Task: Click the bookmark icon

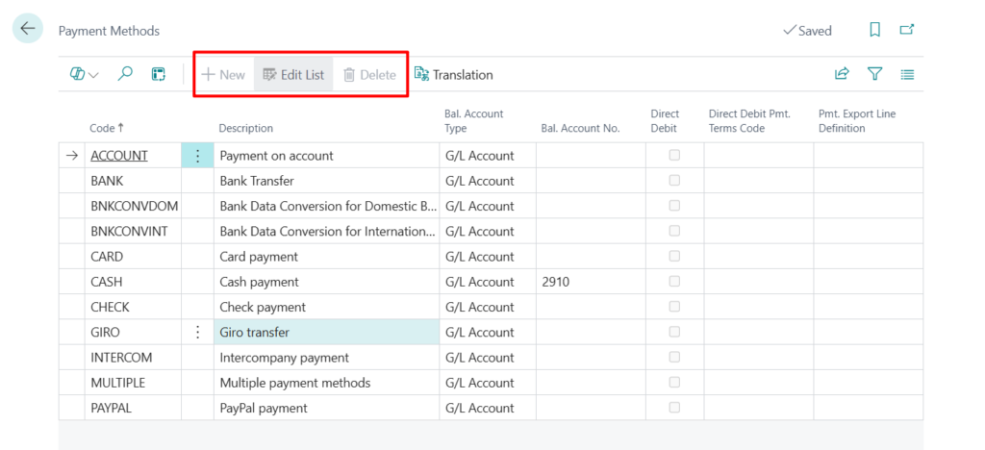Action: click(x=874, y=30)
